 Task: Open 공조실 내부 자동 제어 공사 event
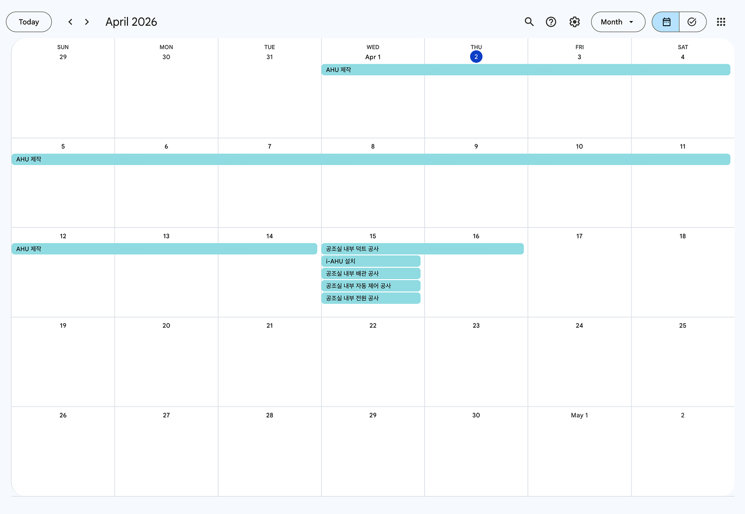click(x=370, y=286)
